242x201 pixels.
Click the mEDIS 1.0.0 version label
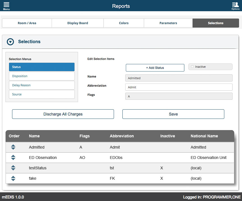click(13, 197)
